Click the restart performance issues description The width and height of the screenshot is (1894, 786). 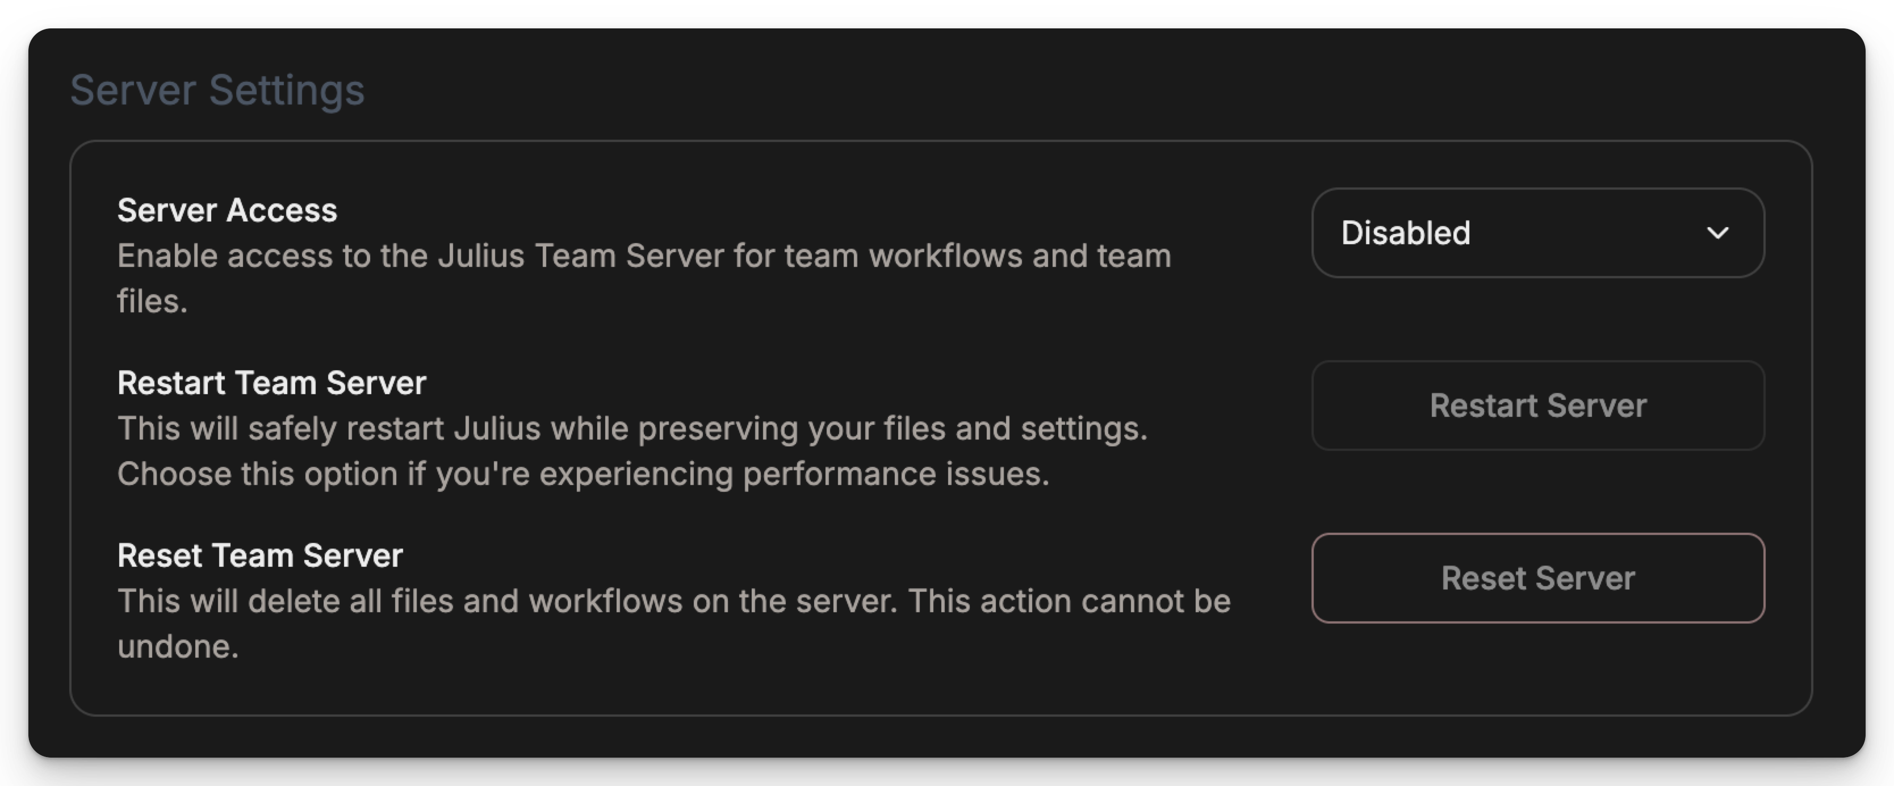[x=632, y=451]
